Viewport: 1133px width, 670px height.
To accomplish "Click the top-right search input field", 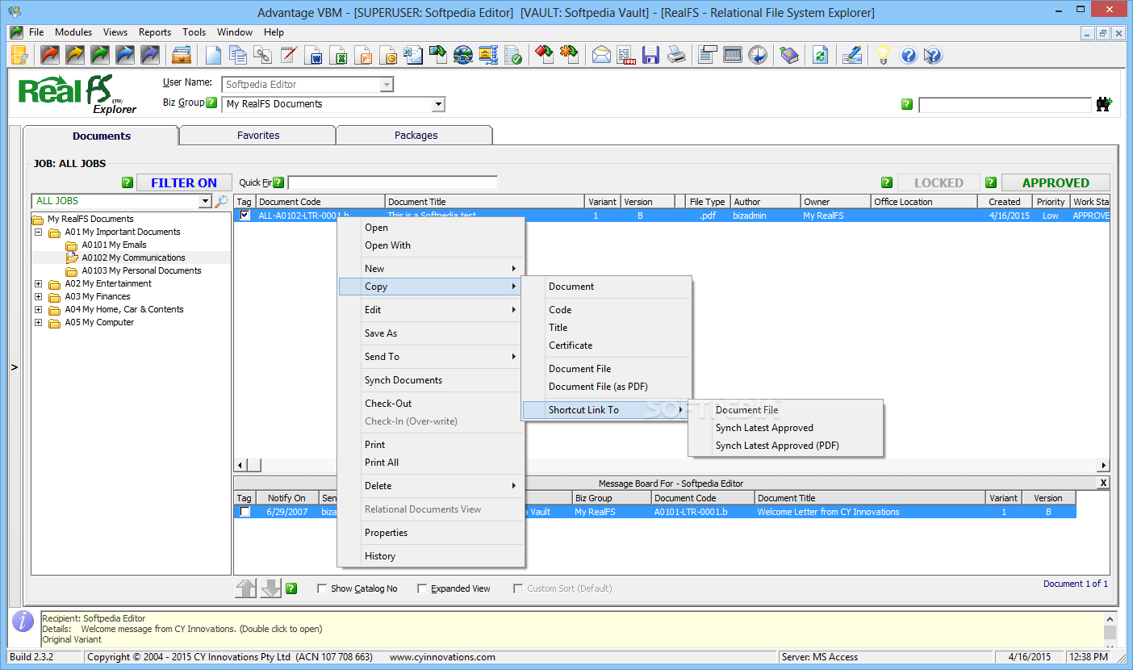I will (x=1005, y=105).
